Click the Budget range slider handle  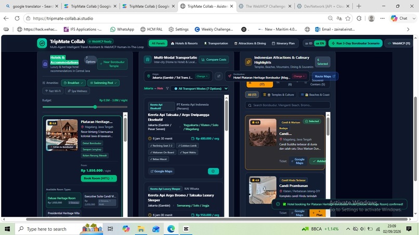tap(95, 107)
